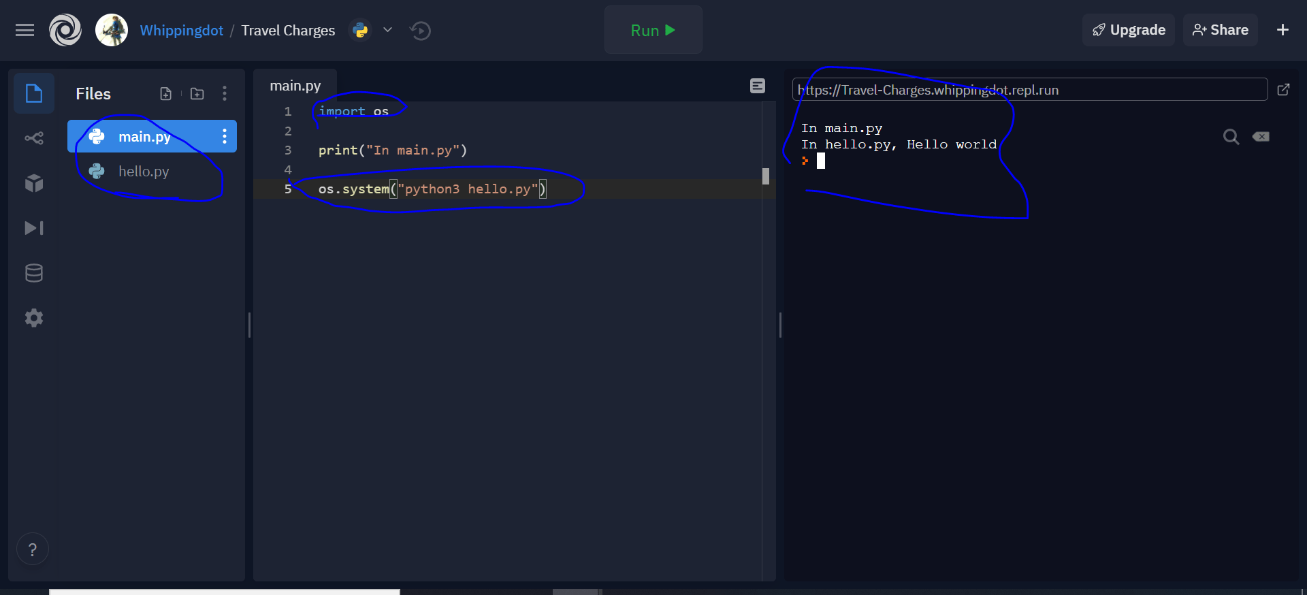Click the 'In main.py' console output line
Image resolution: width=1307 pixels, height=595 pixels.
[x=841, y=128]
